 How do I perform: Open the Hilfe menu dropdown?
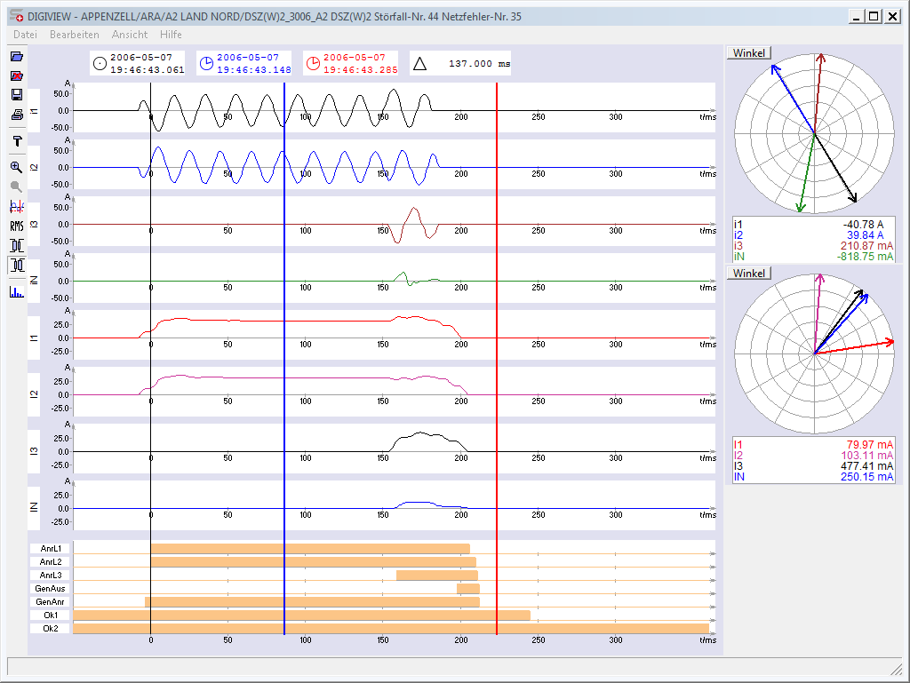pyautogui.click(x=170, y=35)
